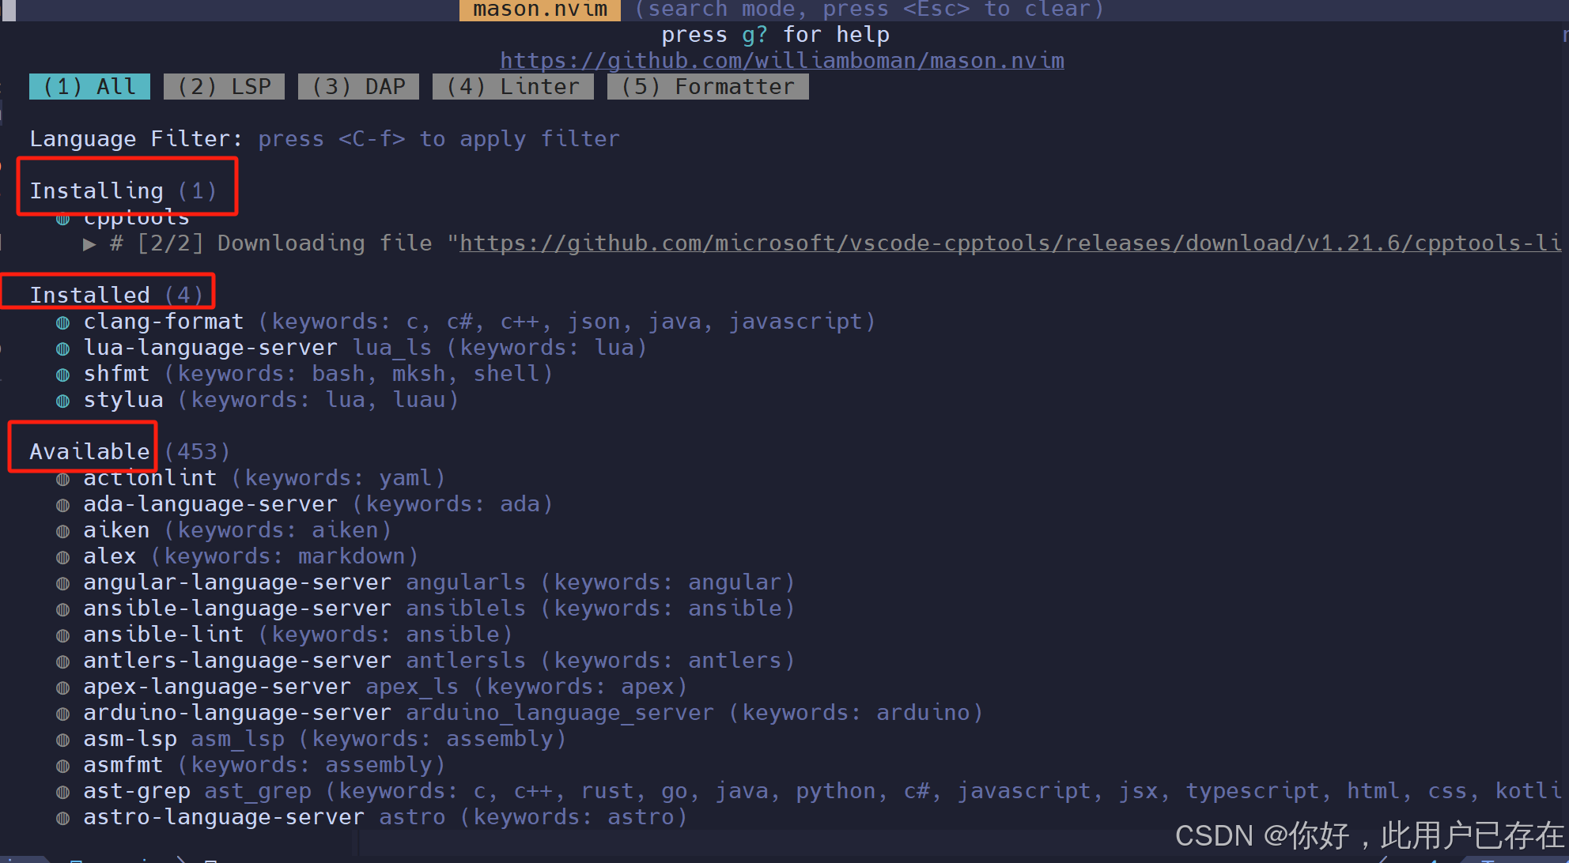Click the status icon beside stylua
Viewport: 1569px width, 863px height.
(x=63, y=401)
